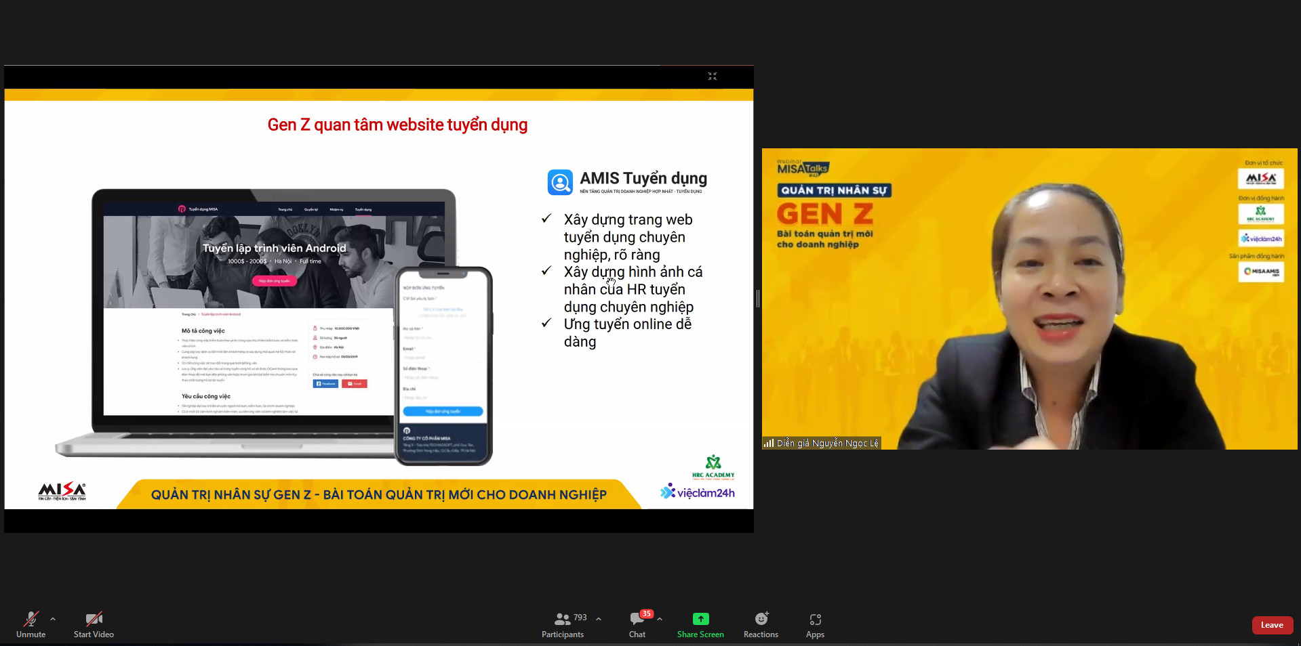1301x646 pixels.
Task: Click the green Share Screen icon
Action: [x=700, y=619]
